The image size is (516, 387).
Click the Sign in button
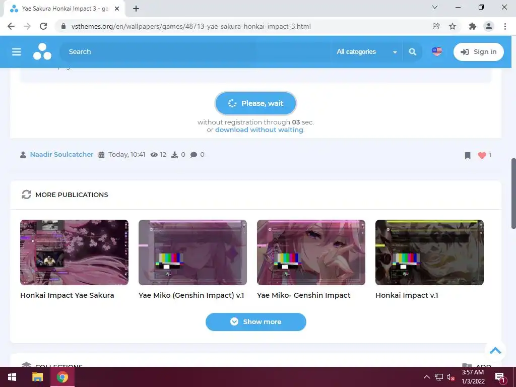pyautogui.click(x=479, y=52)
